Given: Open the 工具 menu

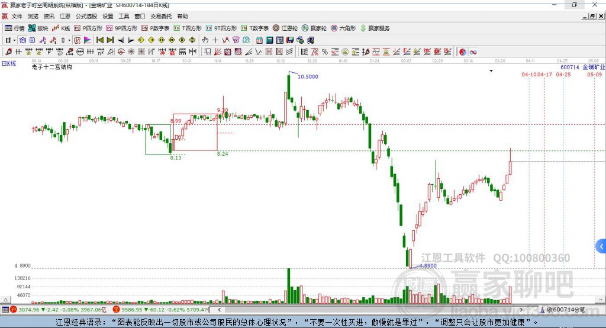Looking at the screenshot, I should [124, 16].
